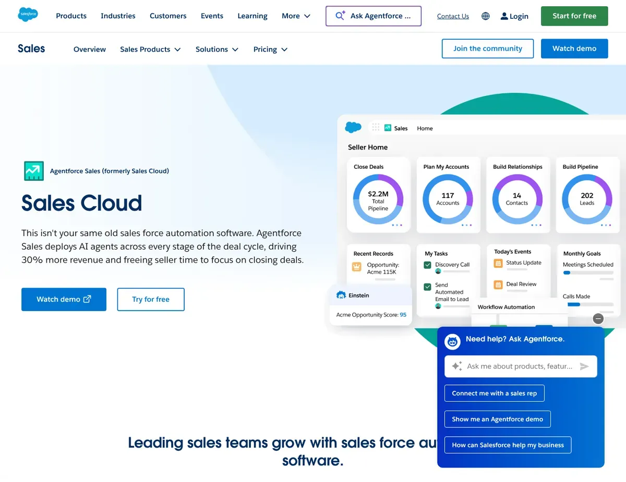The width and height of the screenshot is (626, 482).
Task: Click the Einstein icon in the dashboard
Action: coord(340,294)
